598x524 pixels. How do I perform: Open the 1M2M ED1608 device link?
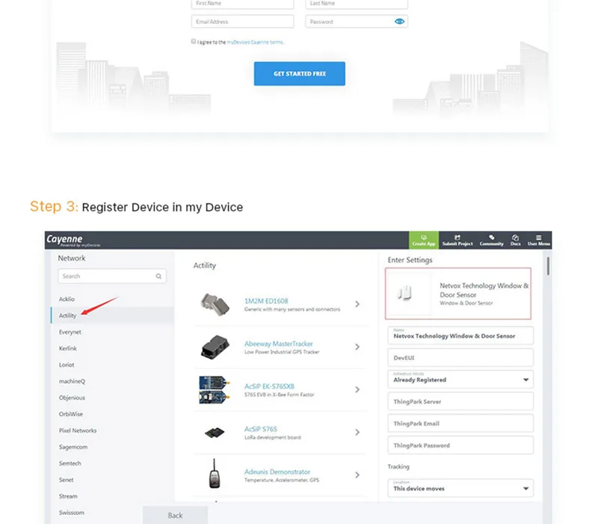click(x=266, y=301)
